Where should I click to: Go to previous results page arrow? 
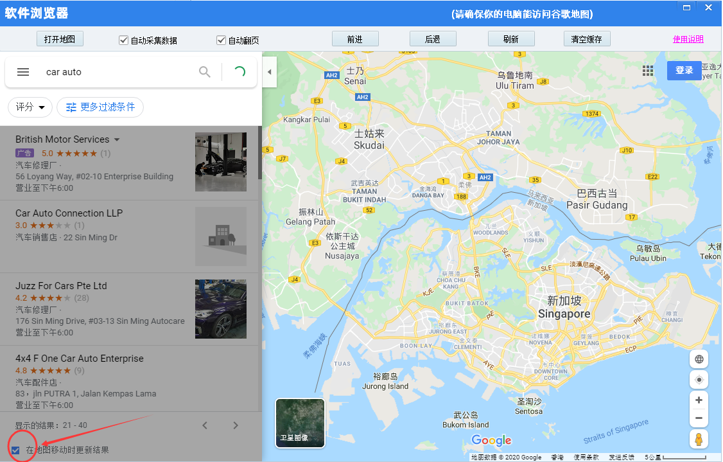[x=205, y=425]
